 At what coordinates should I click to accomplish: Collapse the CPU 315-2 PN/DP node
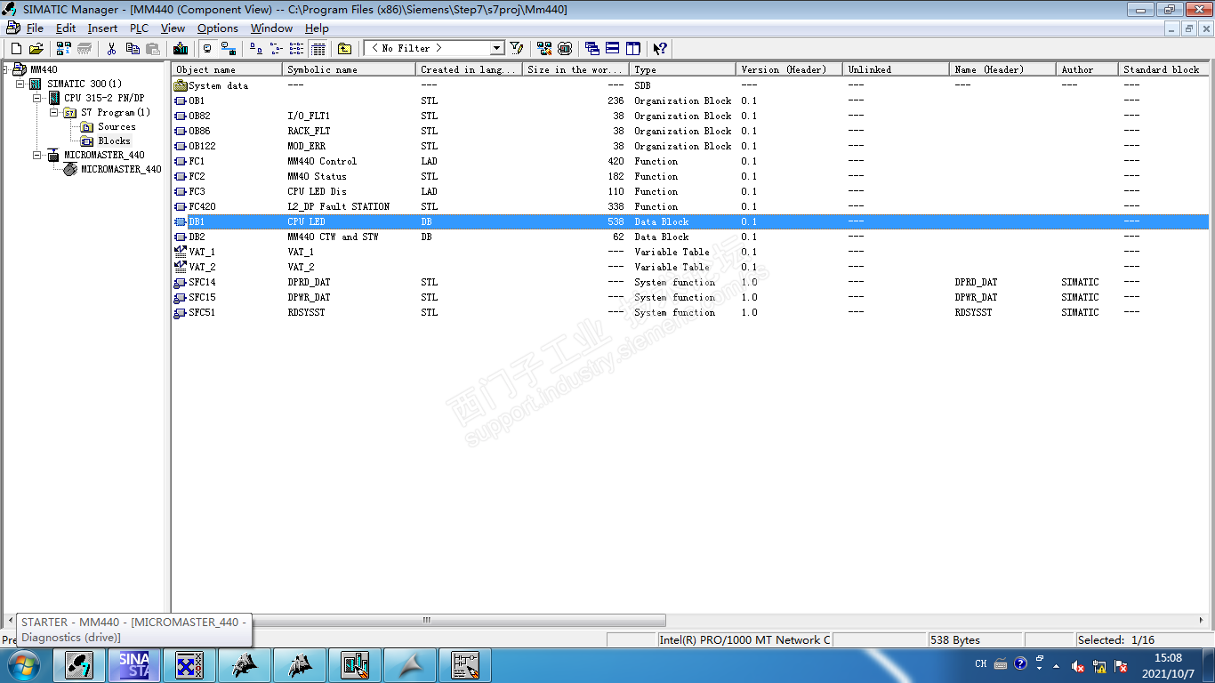click(38, 98)
